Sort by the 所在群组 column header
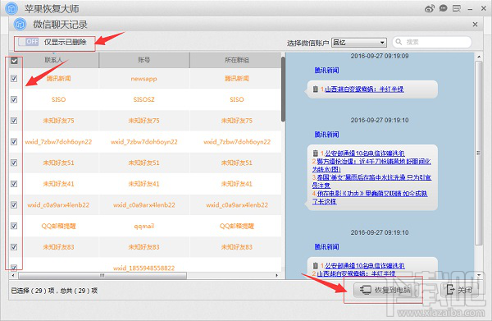Image resolution: width=492 pixels, height=321 pixels. click(237, 60)
